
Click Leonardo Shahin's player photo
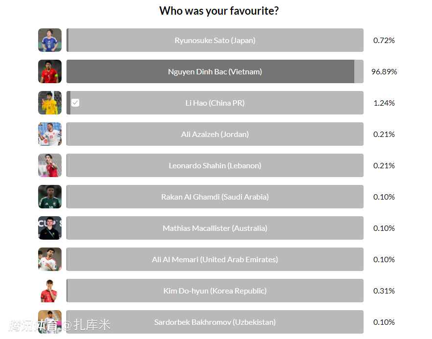[50, 165]
